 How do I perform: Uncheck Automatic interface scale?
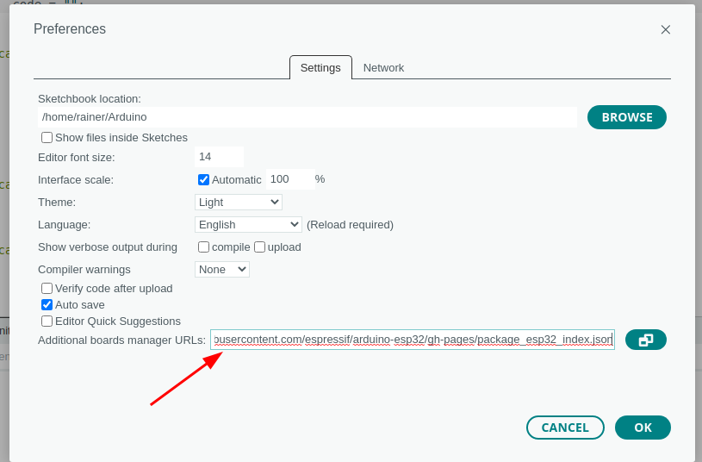tap(204, 180)
